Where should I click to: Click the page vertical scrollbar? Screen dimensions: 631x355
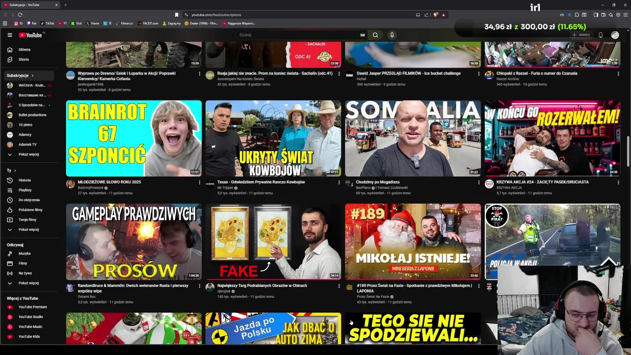(628, 151)
